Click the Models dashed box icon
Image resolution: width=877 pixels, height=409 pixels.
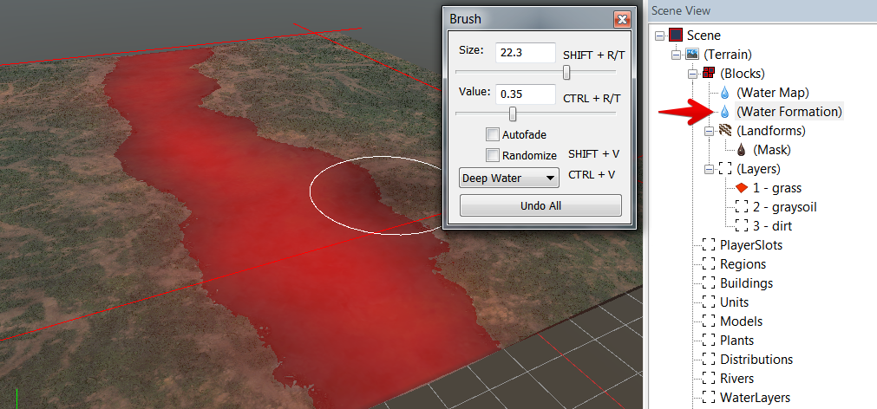(710, 321)
